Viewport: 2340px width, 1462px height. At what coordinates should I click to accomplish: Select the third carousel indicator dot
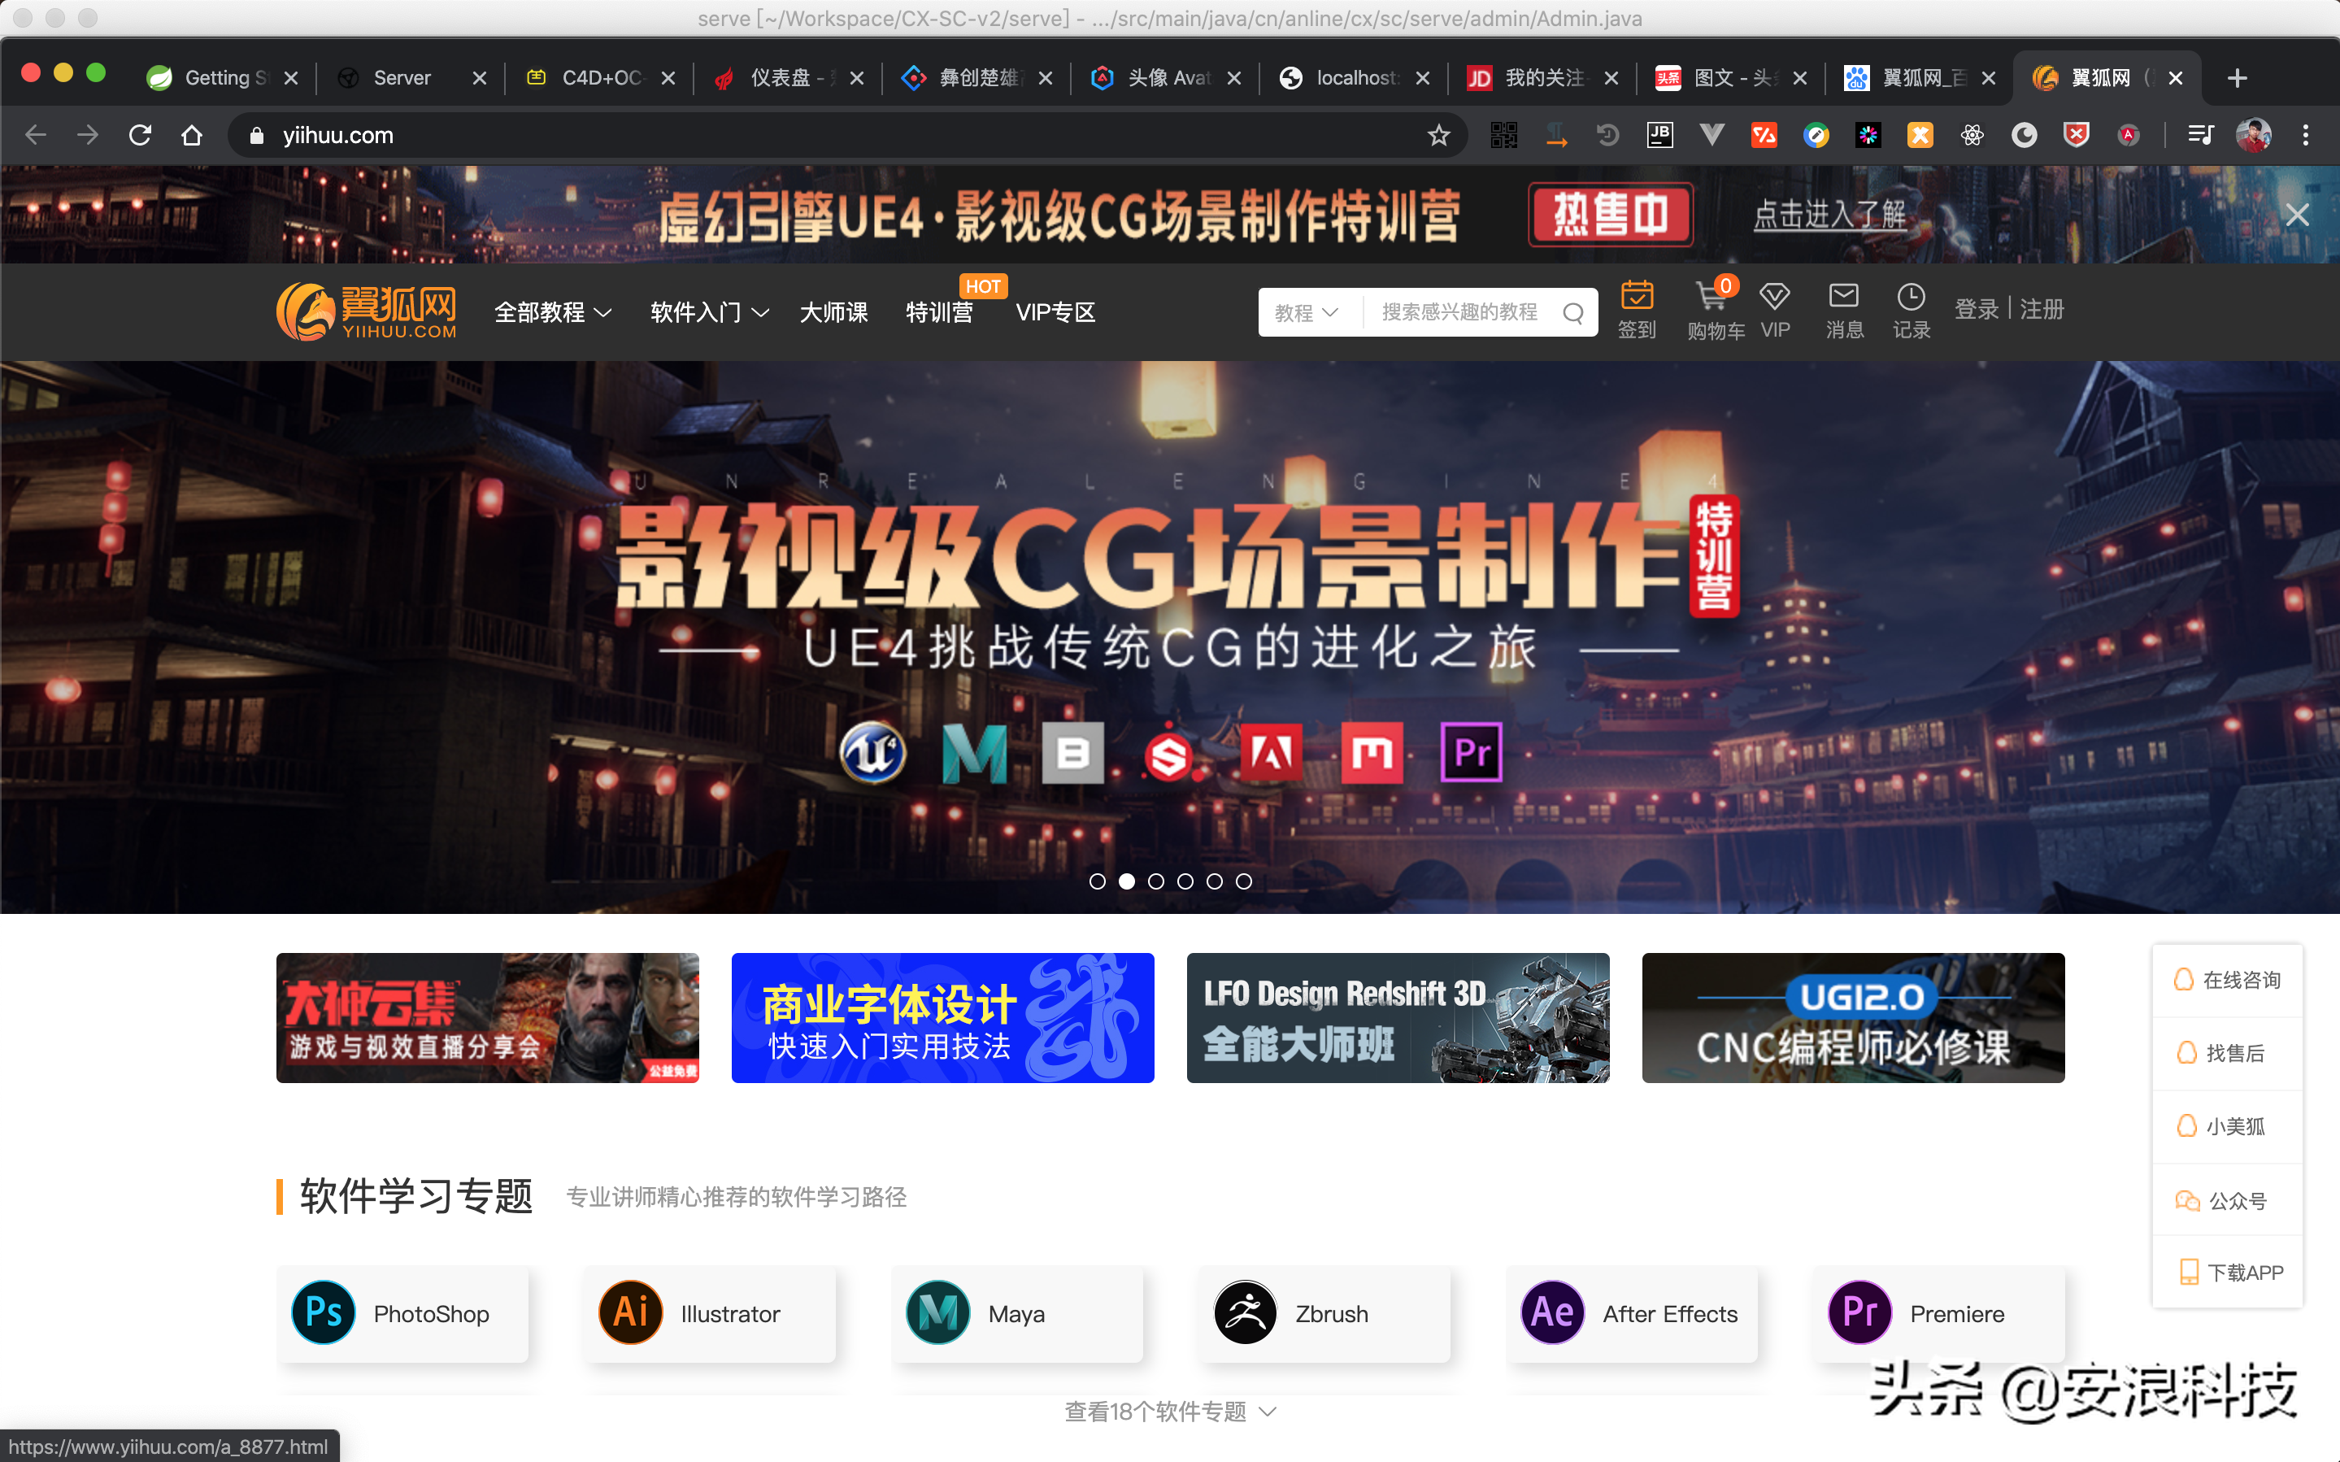tap(1156, 881)
